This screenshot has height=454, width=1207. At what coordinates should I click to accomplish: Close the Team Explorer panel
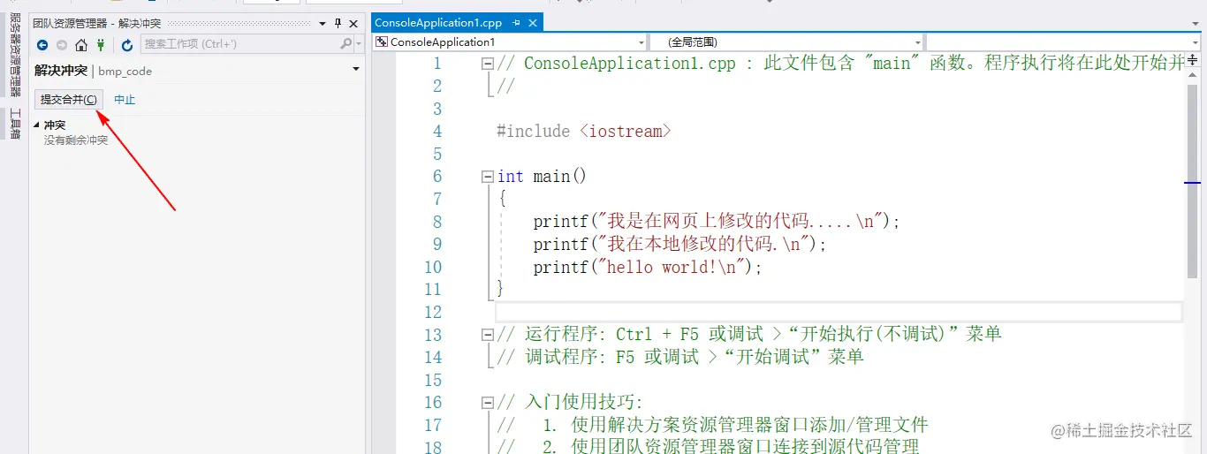[353, 23]
